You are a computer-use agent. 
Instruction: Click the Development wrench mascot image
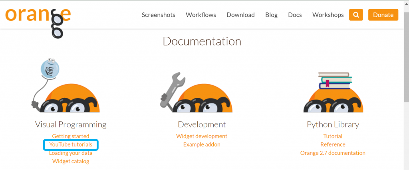(x=196, y=92)
